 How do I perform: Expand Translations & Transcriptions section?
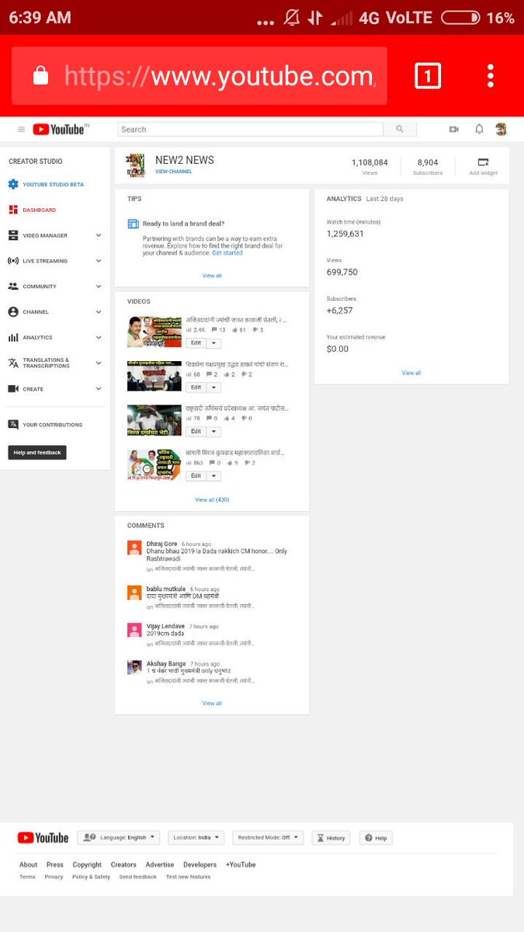click(x=99, y=363)
